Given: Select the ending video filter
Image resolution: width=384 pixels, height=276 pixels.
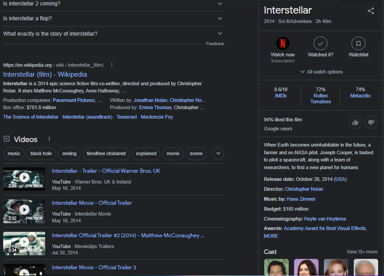Looking at the screenshot, I should (x=69, y=153).
